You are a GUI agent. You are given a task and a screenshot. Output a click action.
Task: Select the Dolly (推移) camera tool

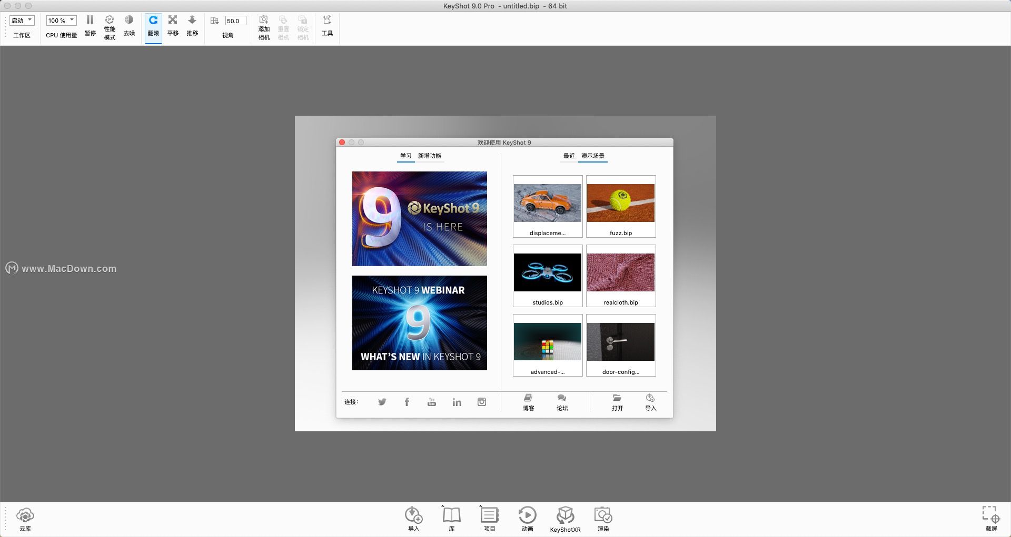click(x=192, y=25)
